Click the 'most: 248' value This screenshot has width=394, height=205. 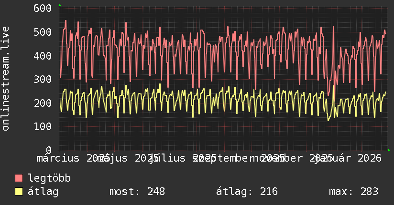[x=137, y=192]
